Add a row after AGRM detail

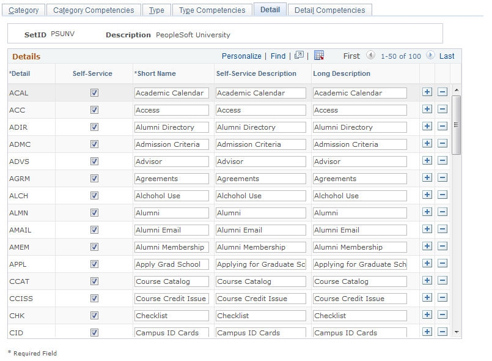coord(427,178)
